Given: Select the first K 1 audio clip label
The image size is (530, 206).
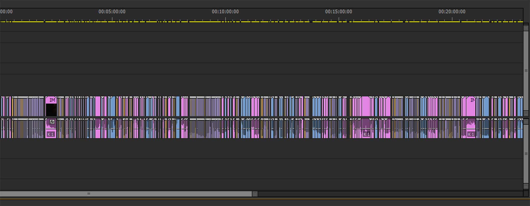Looking at the screenshot, I should [51, 134].
